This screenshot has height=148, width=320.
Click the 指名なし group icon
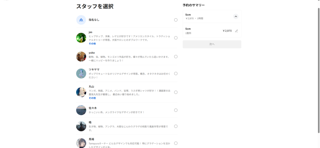pos(81,20)
